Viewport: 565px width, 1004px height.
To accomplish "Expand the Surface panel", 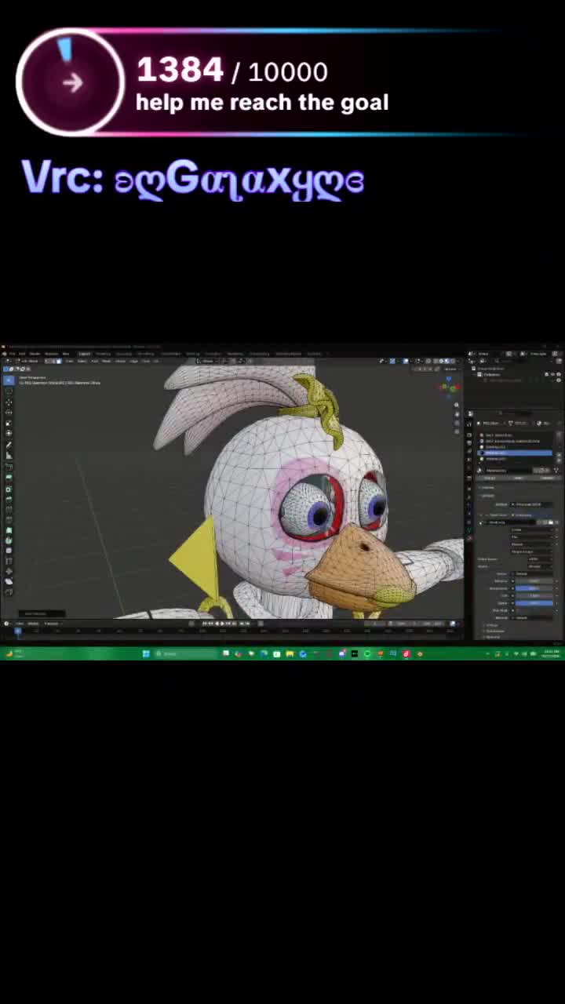I will click(487, 496).
